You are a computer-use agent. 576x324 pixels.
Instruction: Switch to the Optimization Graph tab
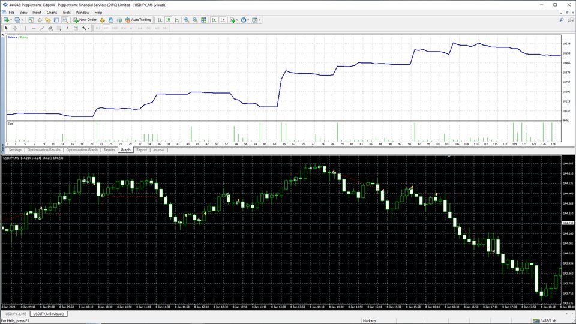[x=82, y=150]
